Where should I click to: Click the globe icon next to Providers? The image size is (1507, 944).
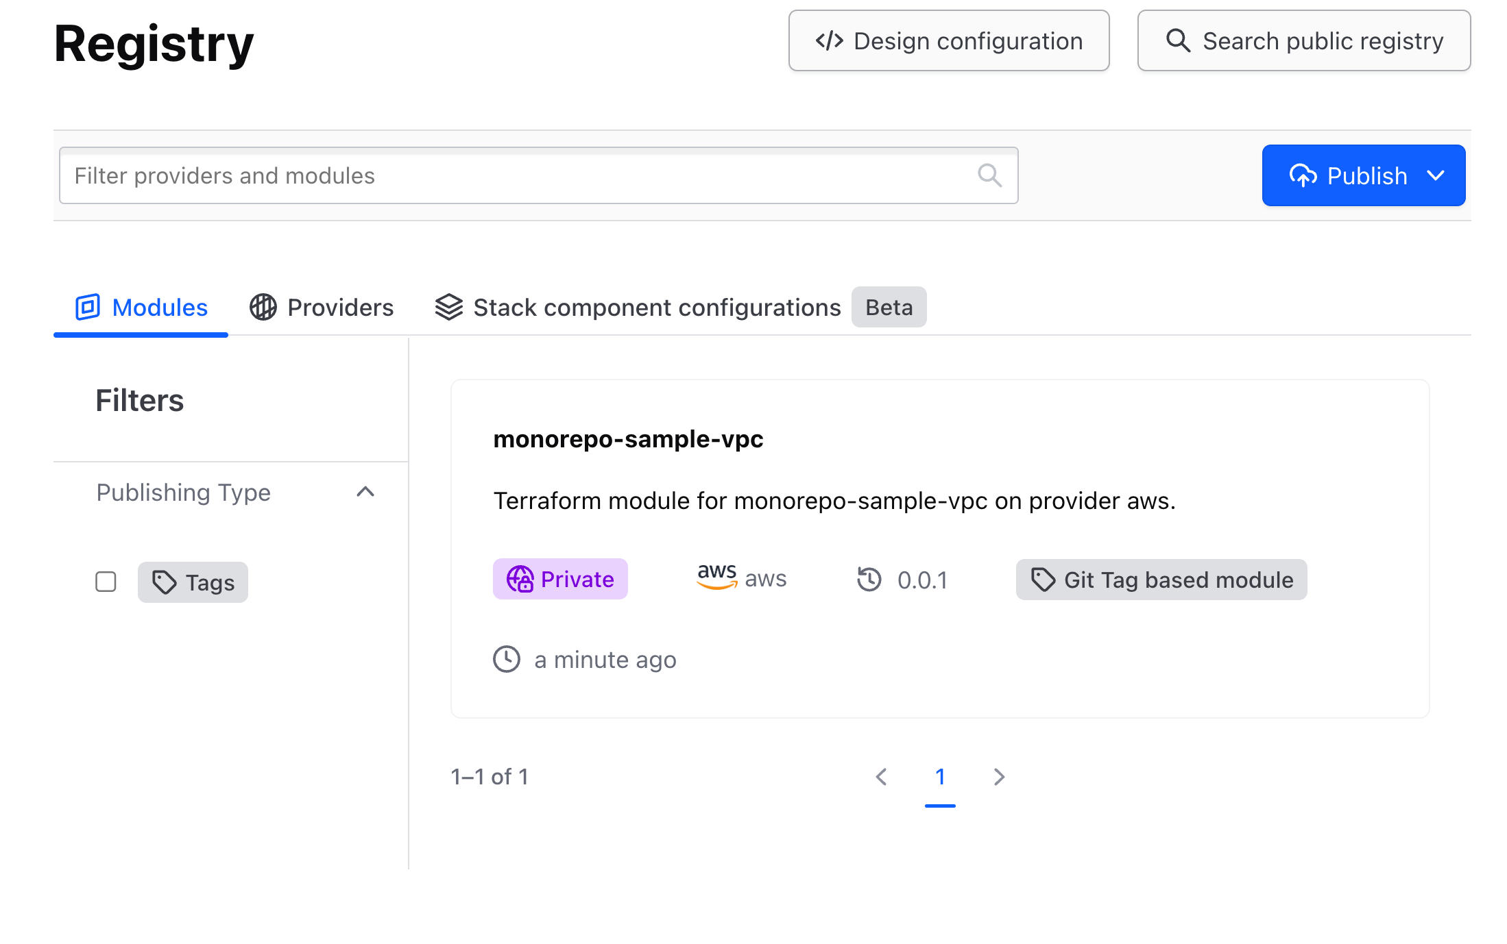[x=264, y=307]
